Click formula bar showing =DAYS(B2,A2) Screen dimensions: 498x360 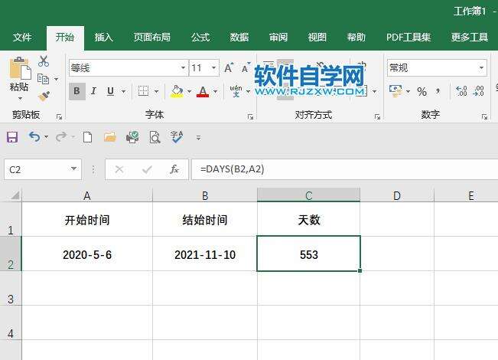pos(344,169)
